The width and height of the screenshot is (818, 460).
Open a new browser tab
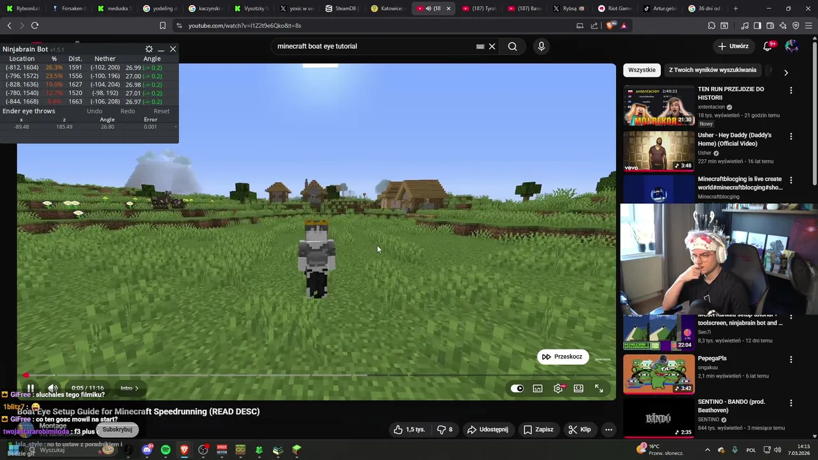click(x=736, y=8)
